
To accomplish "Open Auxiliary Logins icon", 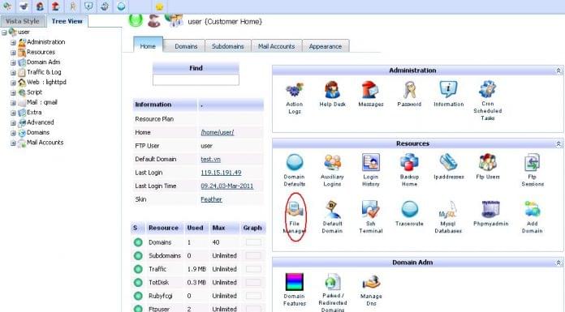I will coord(332,163).
